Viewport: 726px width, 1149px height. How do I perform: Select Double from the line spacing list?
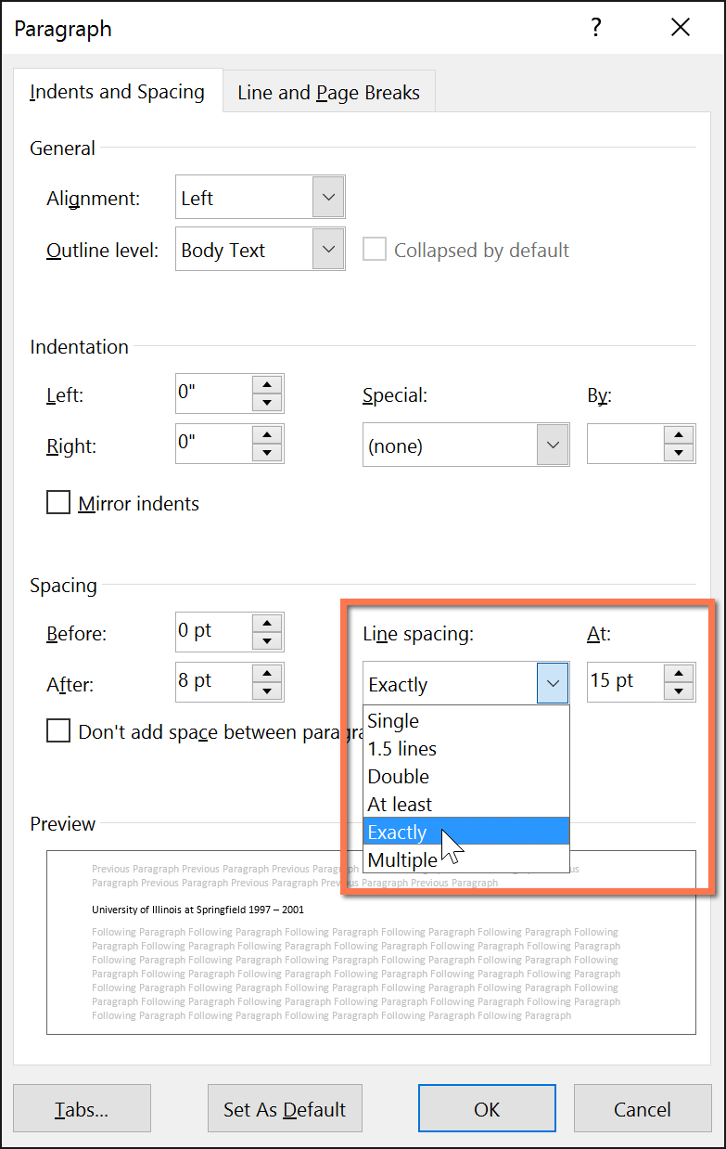399,776
